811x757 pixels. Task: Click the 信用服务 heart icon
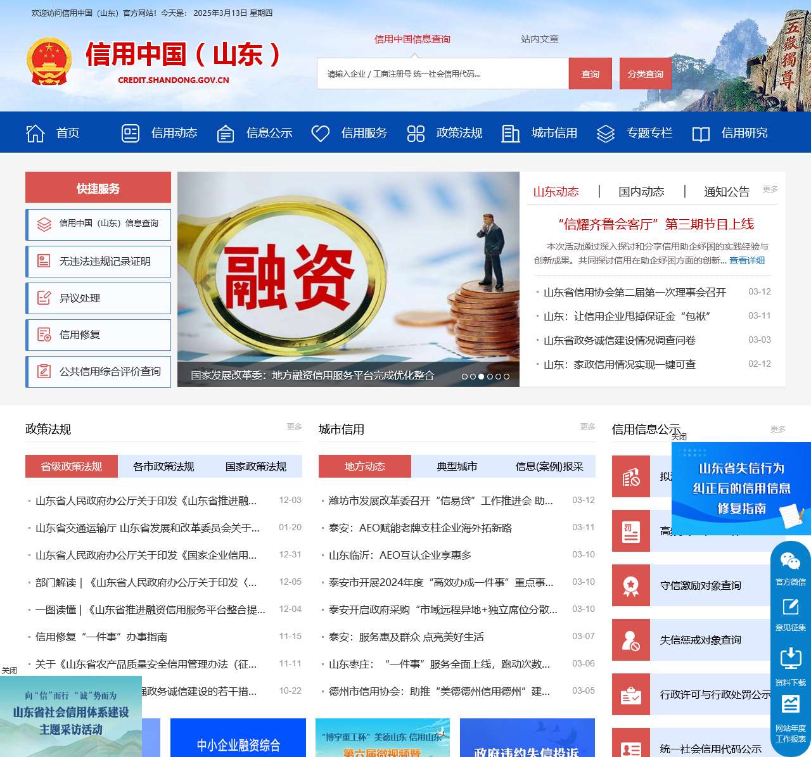[x=321, y=133]
